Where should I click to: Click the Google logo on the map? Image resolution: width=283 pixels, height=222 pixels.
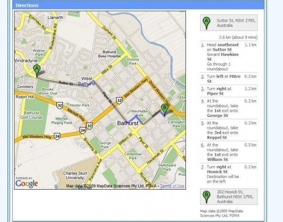[x=26, y=184]
